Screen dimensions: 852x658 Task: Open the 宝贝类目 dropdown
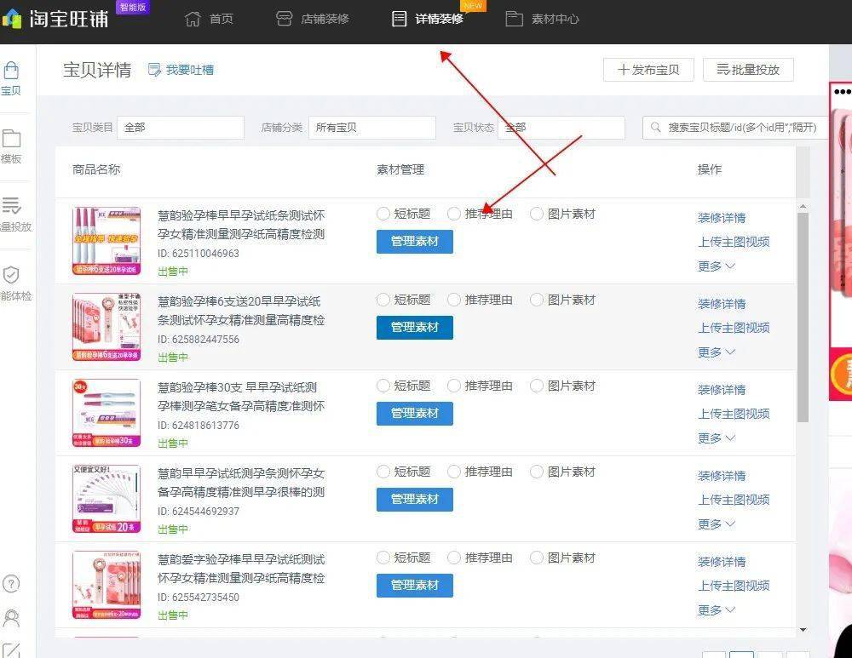(x=181, y=128)
